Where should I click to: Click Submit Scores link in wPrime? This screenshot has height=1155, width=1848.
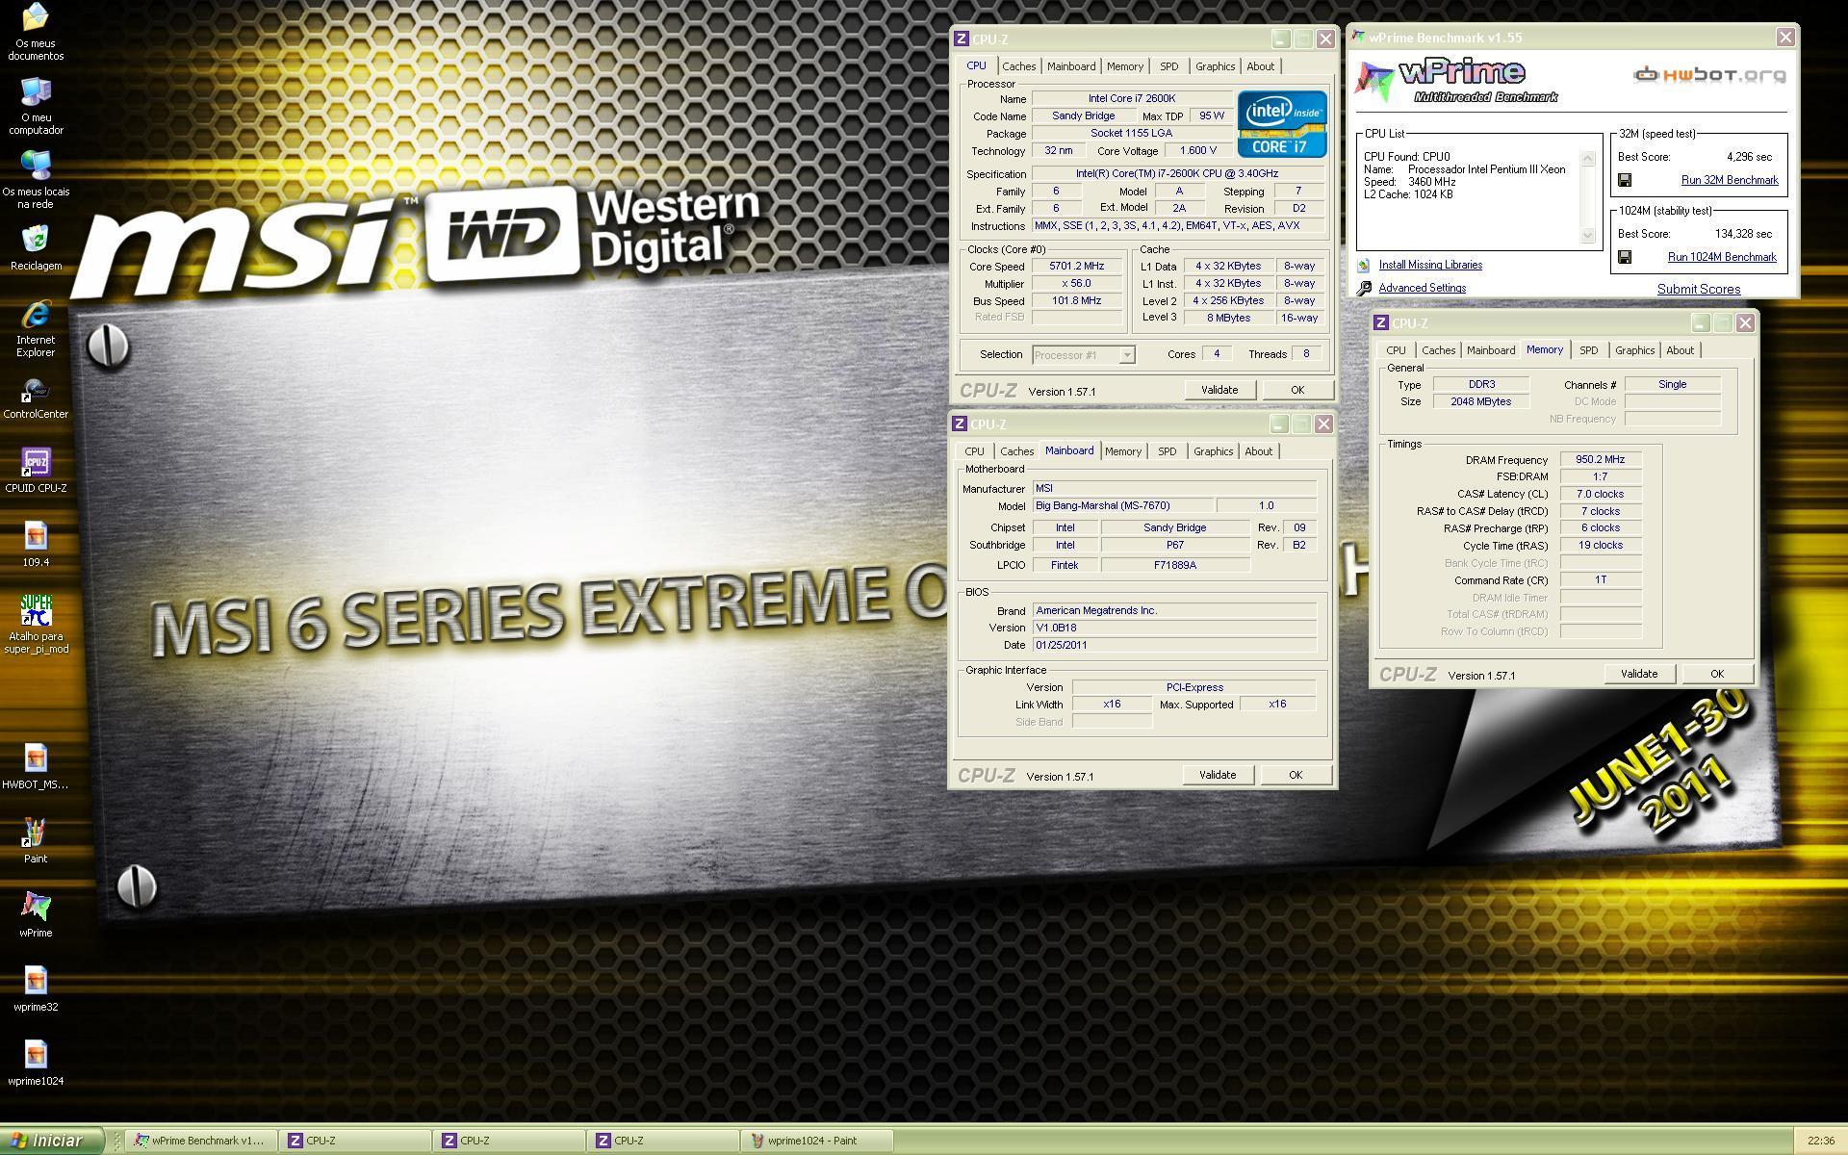1698,289
